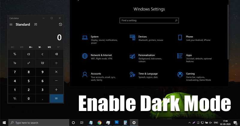
Task: Click the square root key
Action: click(x=42, y=63)
